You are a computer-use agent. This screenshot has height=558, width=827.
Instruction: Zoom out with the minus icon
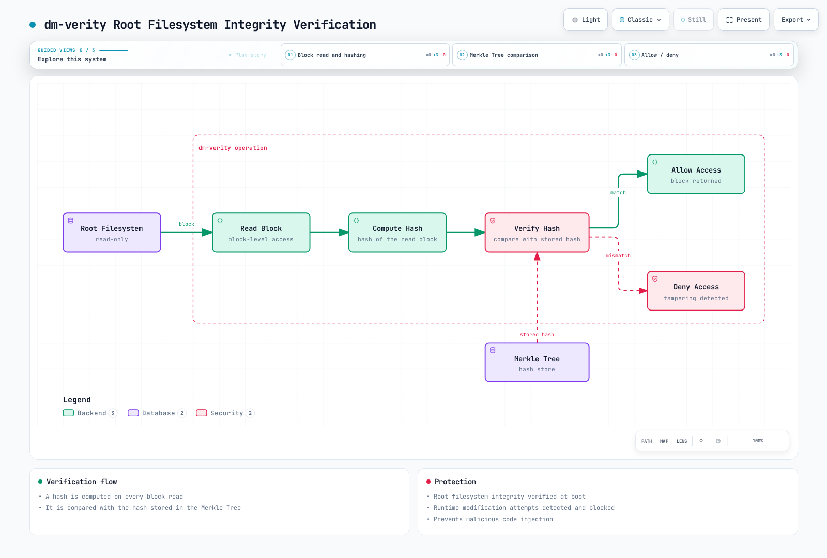[x=737, y=441]
